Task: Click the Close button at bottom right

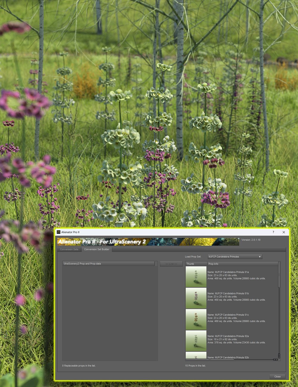Action: tap(277, 376)
